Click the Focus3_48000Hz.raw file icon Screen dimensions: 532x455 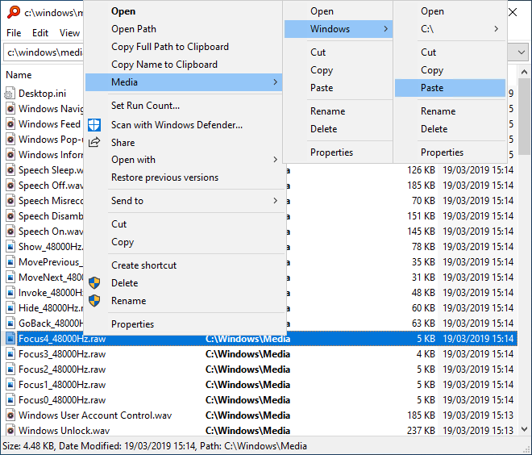coord(10,354)
